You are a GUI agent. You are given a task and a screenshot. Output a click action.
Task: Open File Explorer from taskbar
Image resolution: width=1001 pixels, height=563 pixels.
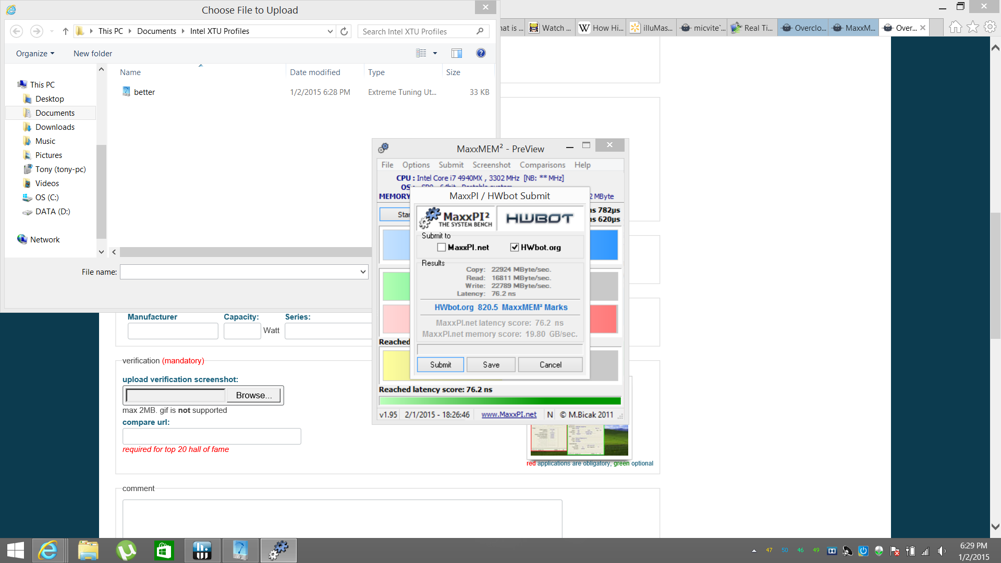[x=88, y=550]
